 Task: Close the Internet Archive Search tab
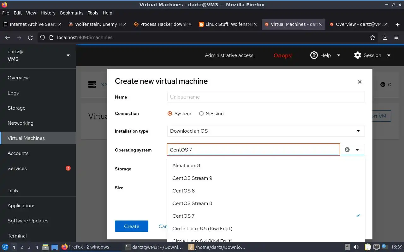(x=60, y=24)
